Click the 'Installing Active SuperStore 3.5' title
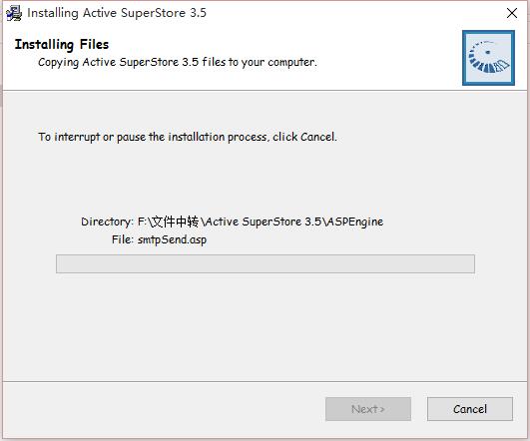The height and width of the screenshot is (441, 530). click(117, 13)
